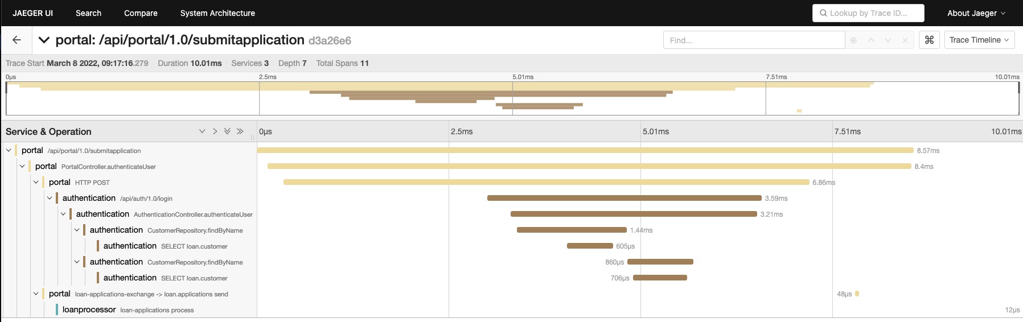Collapse one level using single right chevron
The image size is (1023, 322).
[215, 131]
